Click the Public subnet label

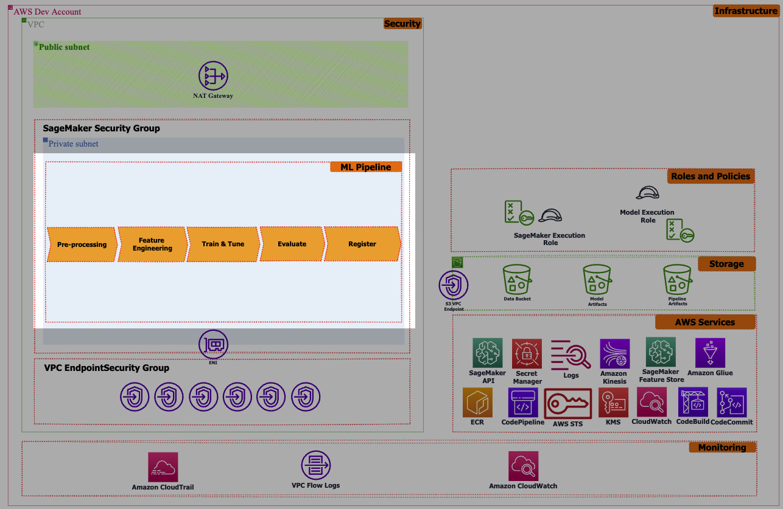pos(65,47)
